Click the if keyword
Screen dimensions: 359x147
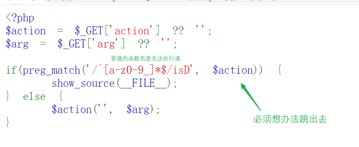pyautogui.click(x=12, y=70)
